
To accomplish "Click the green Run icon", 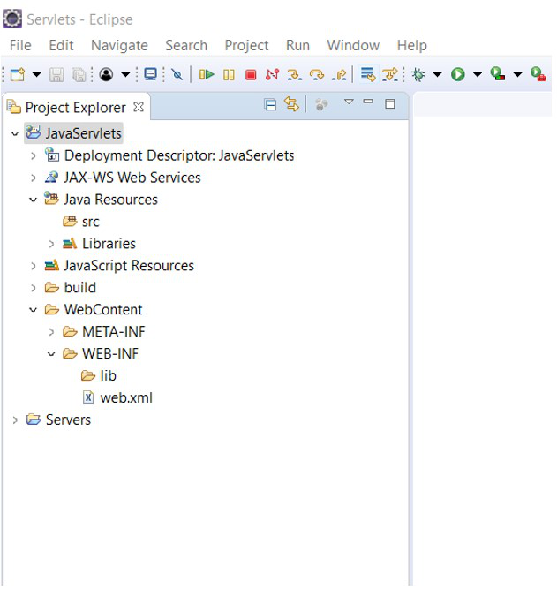I will point(458,74).
